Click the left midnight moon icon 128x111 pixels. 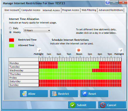(39, 50)
